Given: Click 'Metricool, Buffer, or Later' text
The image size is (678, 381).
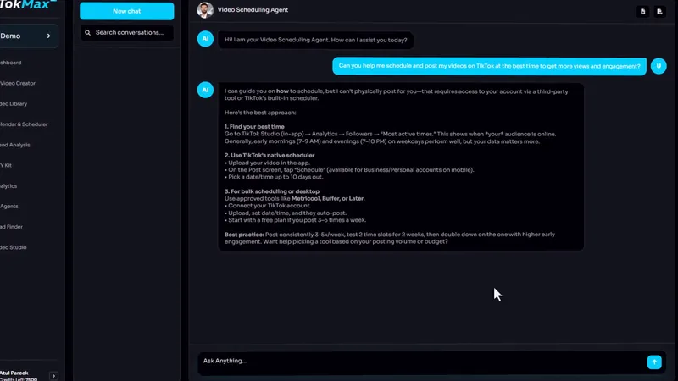Looking at the screenshot, I should pyautogui.click(x=328, y=199).
